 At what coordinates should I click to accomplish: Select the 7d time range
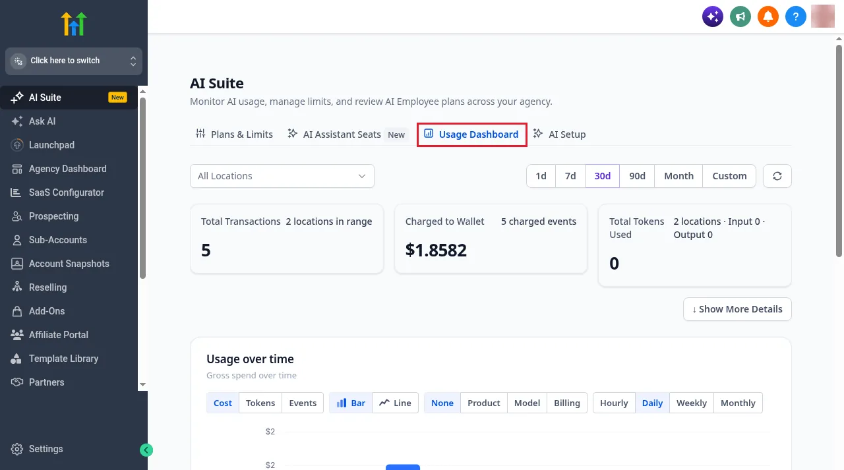coord(570,176)
